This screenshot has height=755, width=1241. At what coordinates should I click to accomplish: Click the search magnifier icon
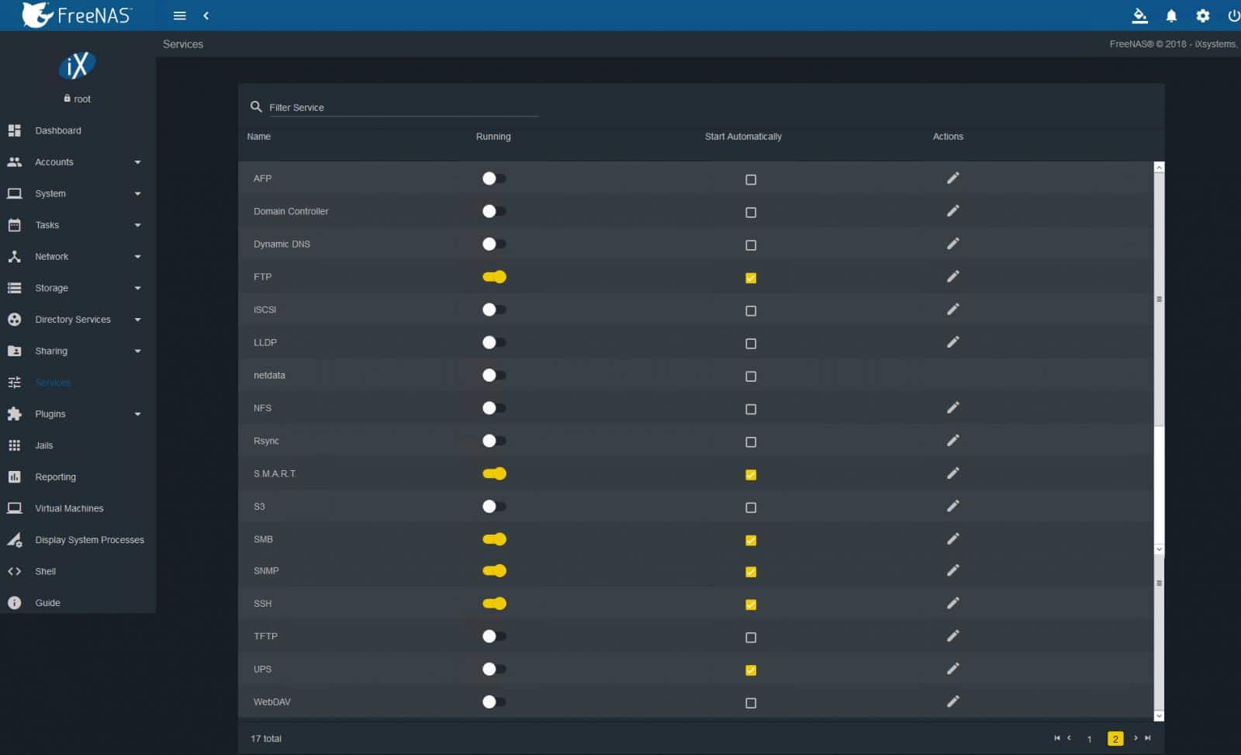[x=256, y=106]
